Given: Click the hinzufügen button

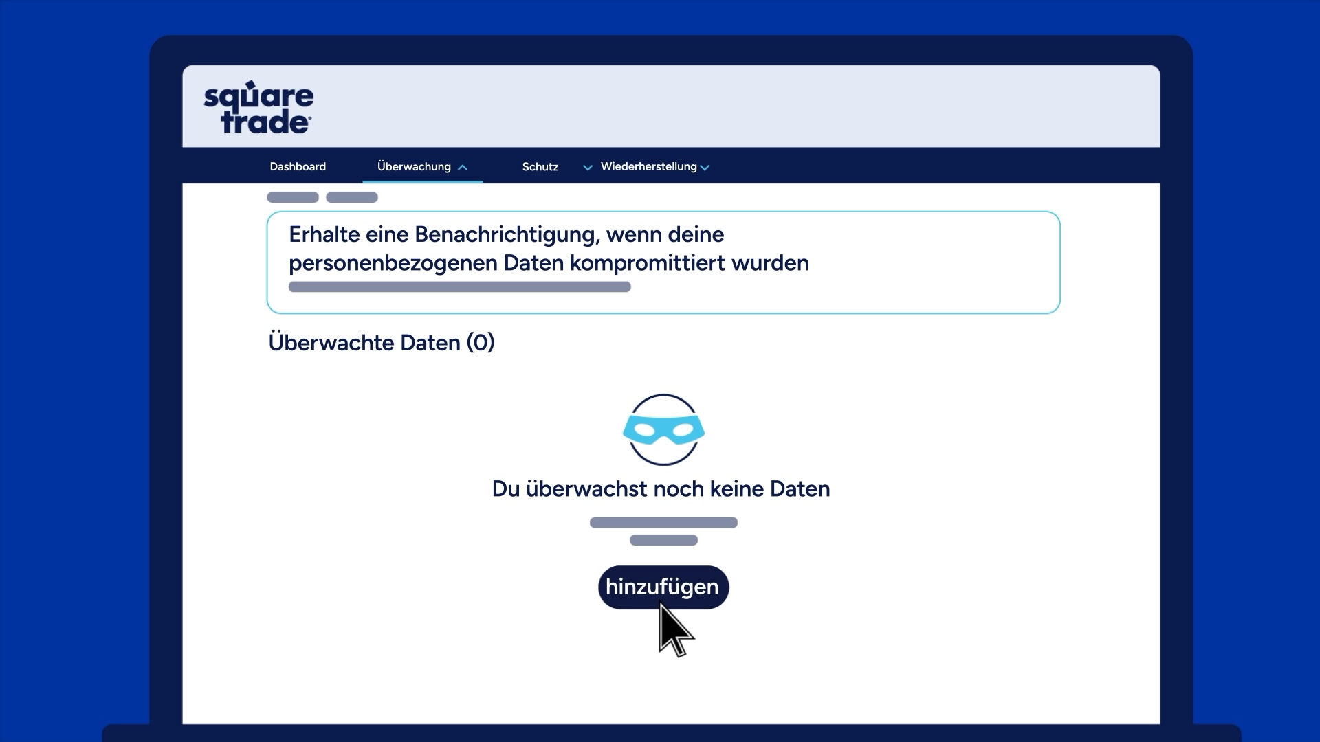Looking at the screenshot, I should [663, 587].
